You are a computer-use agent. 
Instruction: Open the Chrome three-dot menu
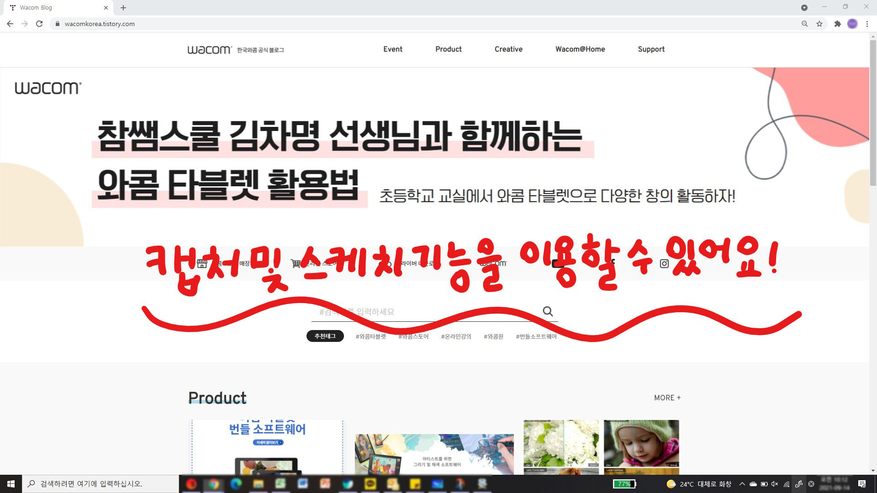click(867, 24)
